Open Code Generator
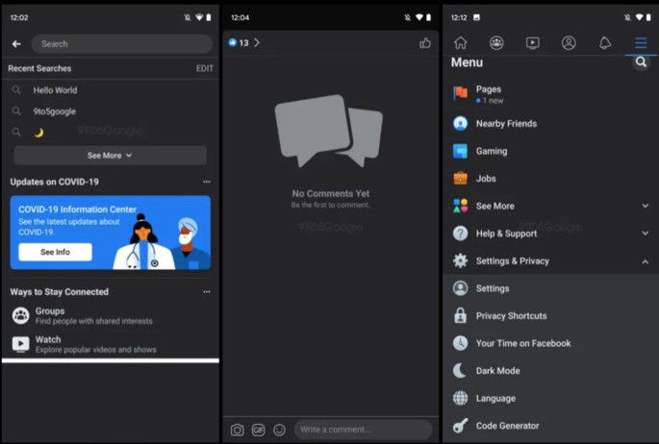 coord(550,426)
